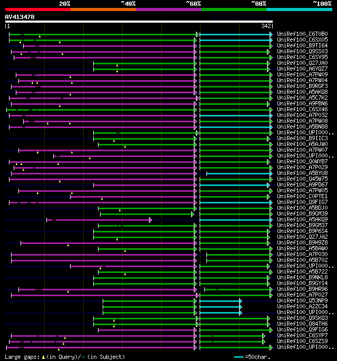Click arrowhead ending A5AKQ9 purple alignment
The image size is (337, 361).
[151, 220]
